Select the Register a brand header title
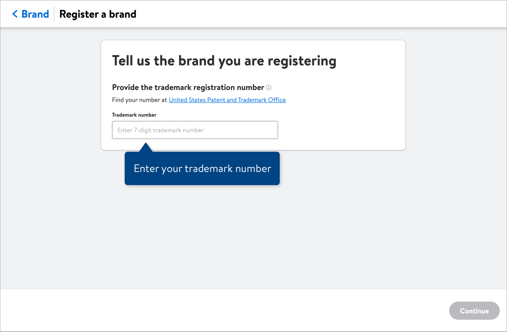507x332 pixels. pos(98,14)
